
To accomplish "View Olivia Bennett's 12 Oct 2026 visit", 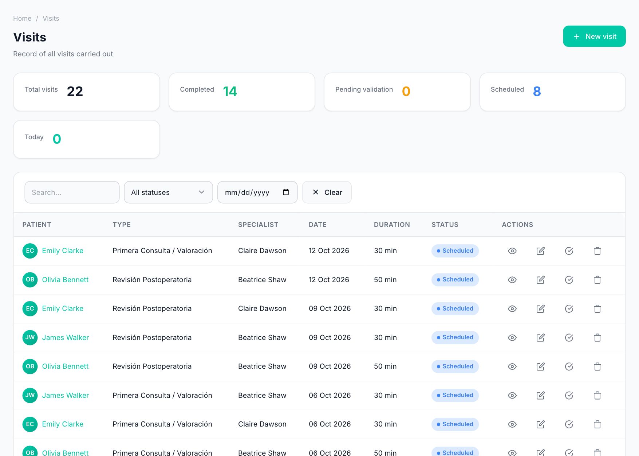I will pyautogui.click(x=512, y=280).
